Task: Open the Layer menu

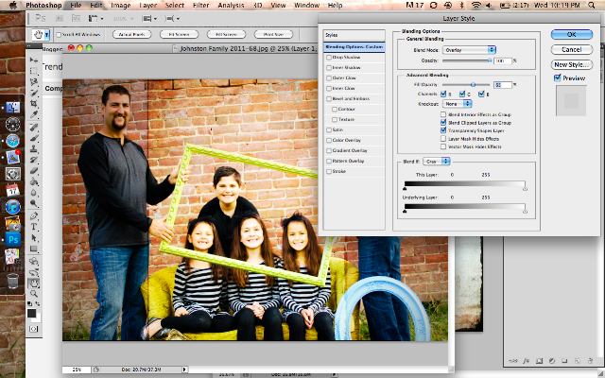Action: coord(147,5)
